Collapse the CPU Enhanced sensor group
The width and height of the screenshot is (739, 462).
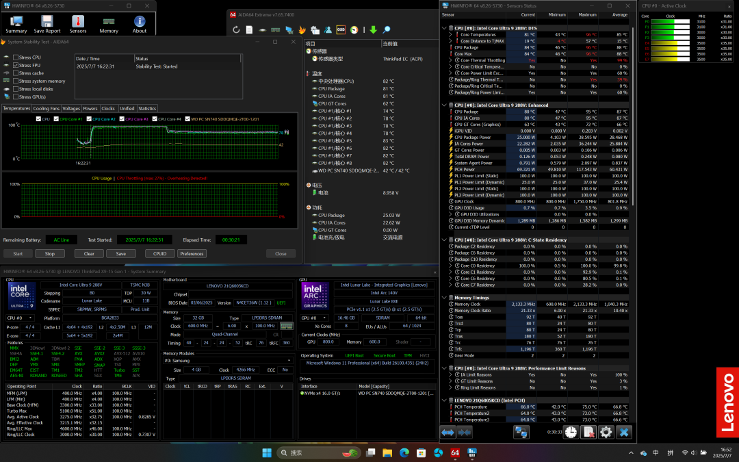pos(444,105)
